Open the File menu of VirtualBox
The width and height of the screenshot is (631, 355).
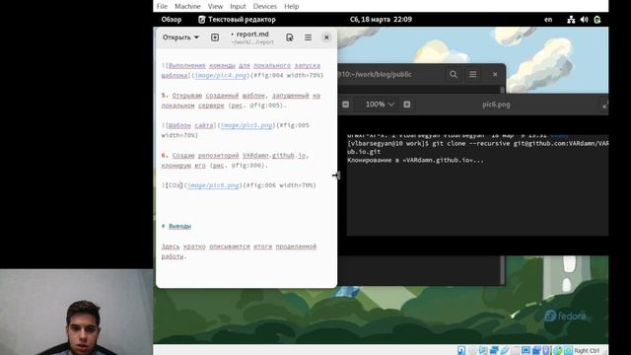[162, 6]
